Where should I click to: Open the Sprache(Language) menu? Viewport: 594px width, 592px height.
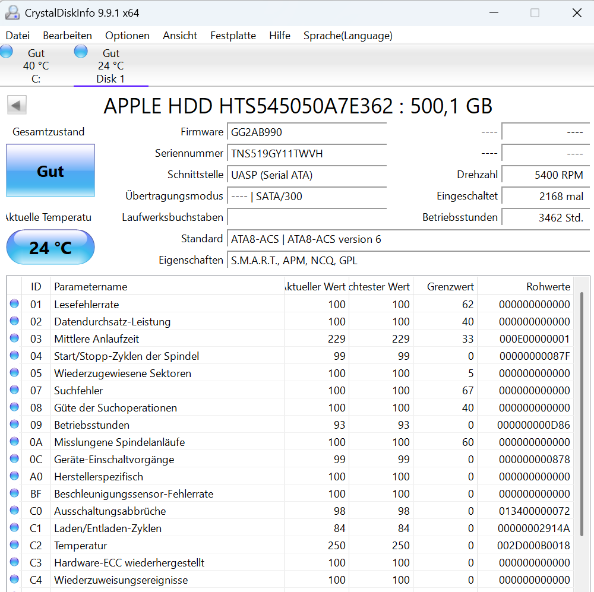pos(347,36)
